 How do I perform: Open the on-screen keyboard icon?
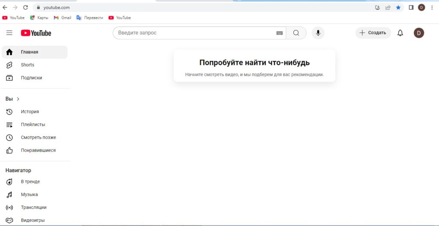click(280, 33)
